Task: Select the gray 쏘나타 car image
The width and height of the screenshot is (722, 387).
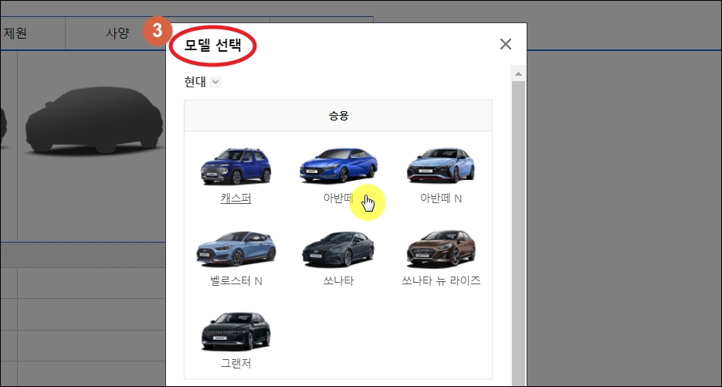Action: click(x=338, y=249)
